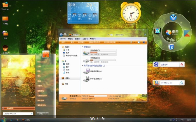Click 计算机 window button on taskbar
This screenshot has width=196, height=122.
26,120
